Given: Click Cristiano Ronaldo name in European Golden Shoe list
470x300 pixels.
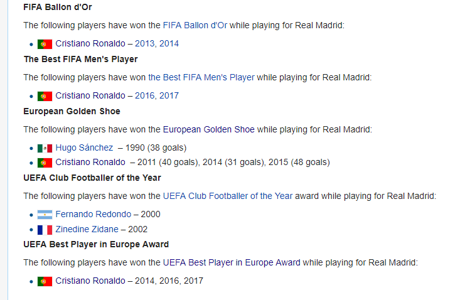Looking at the screenshot, I should point(90,163).
